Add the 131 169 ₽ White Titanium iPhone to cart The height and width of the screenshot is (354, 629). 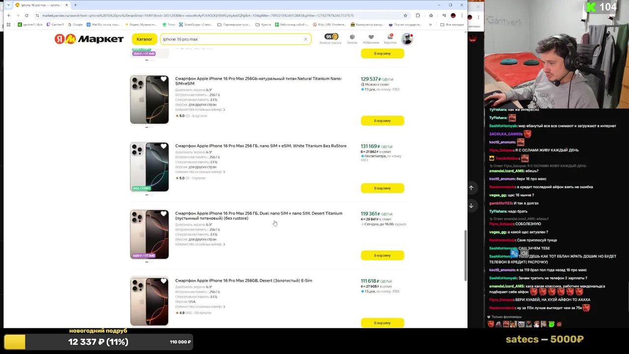(x=382, y=188)
